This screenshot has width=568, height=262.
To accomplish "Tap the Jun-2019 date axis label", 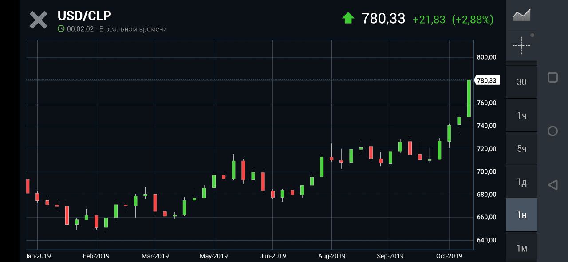I will [273, 256].
